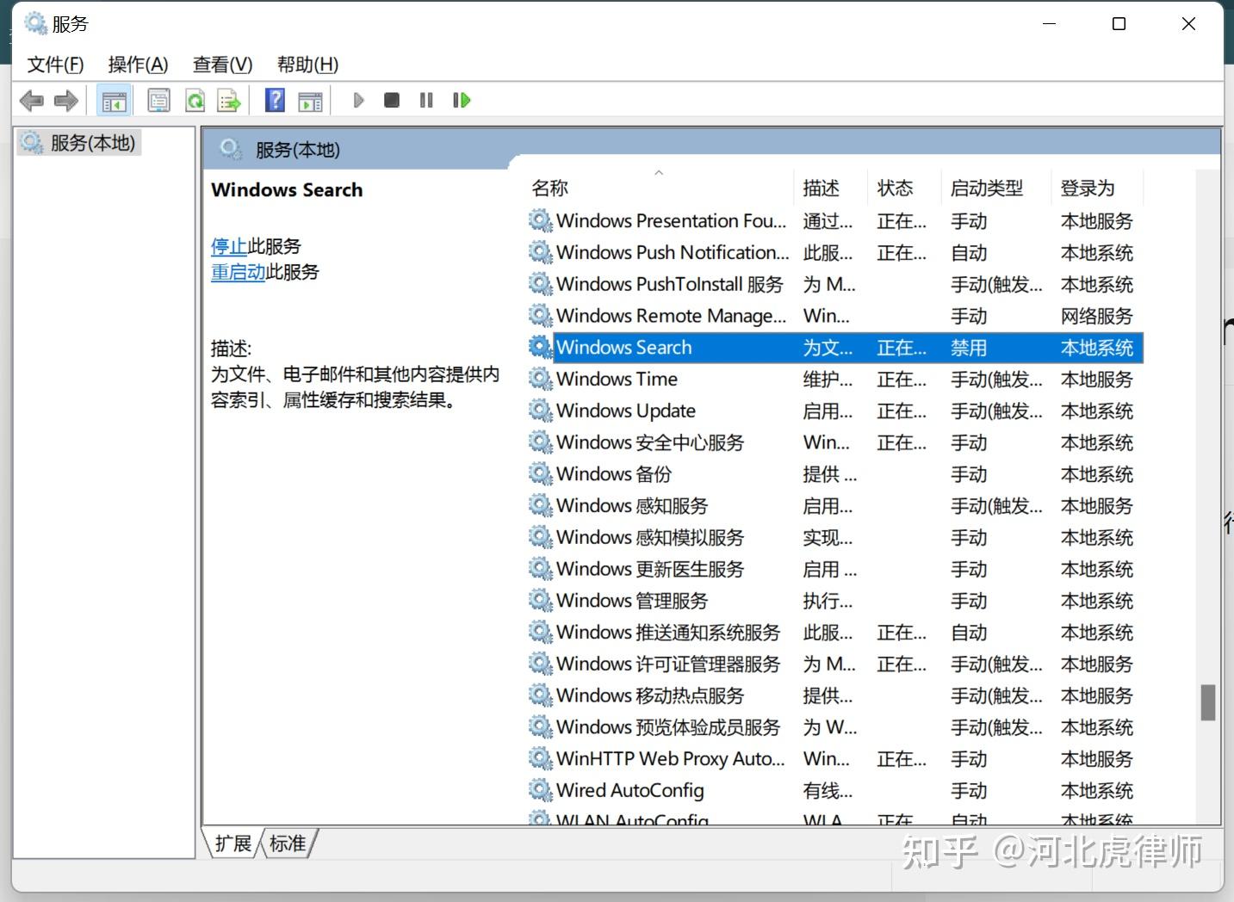Click the Stop service square icon
Screen dimensions: 1234x902
pyautogui.click(x=392, y=101)
